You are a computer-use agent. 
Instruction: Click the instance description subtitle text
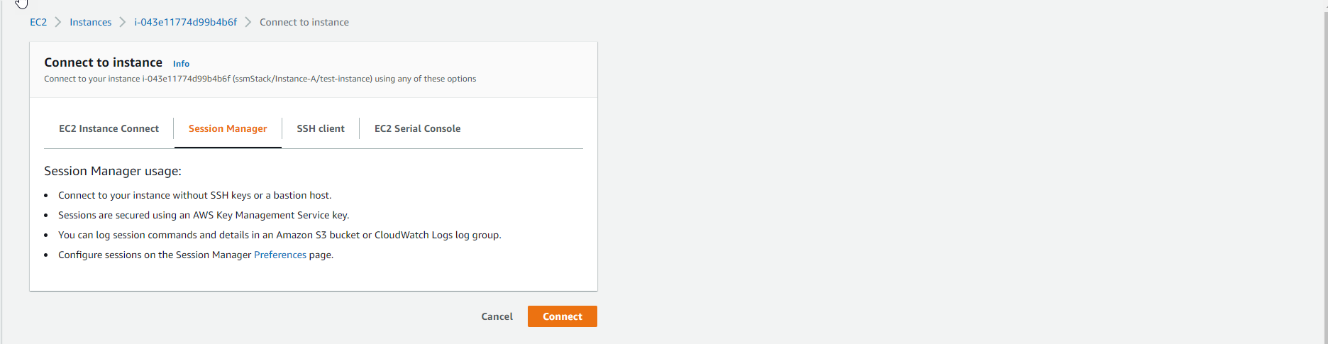pos(260,79)
